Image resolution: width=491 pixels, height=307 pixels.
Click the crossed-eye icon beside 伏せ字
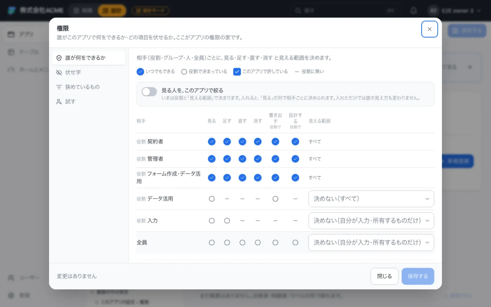tap(59, 72)
